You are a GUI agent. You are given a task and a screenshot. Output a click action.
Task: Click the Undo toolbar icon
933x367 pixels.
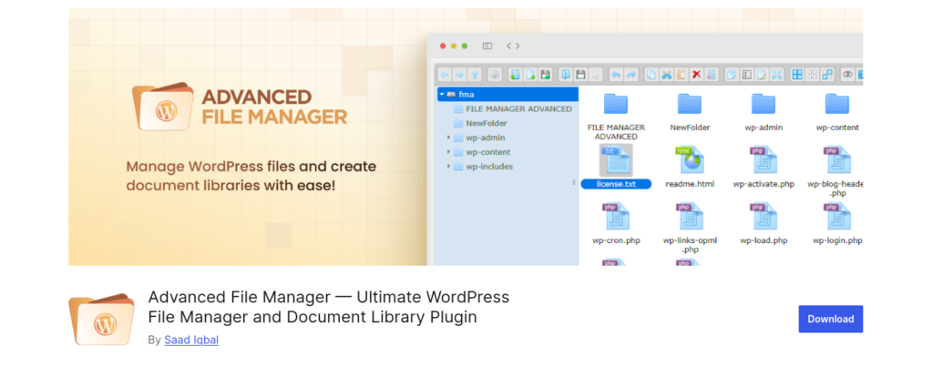point(617,75)
